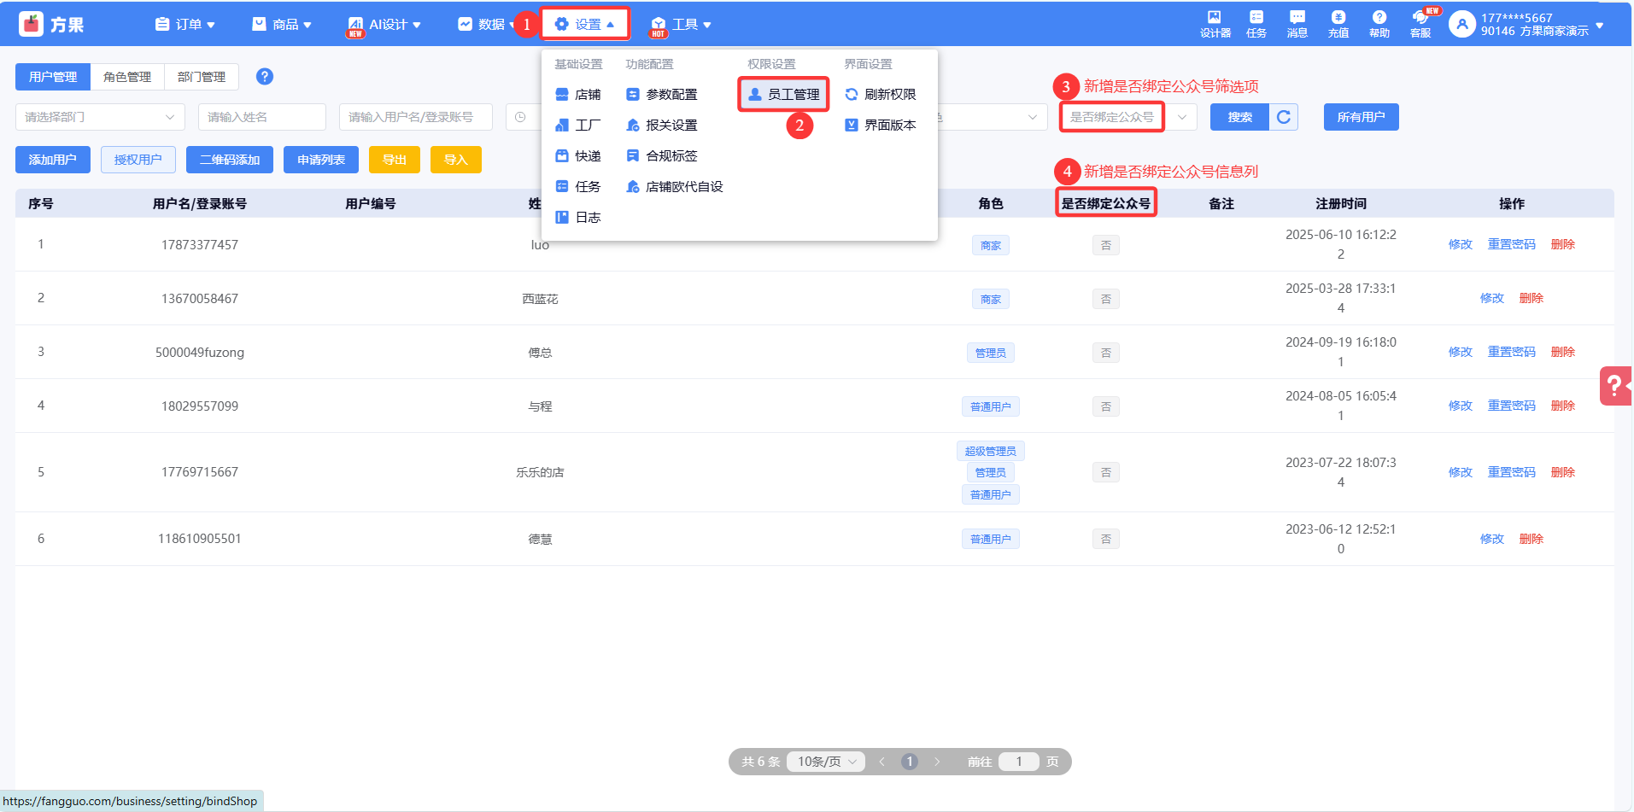
Task: Click the 方果 logo
Action: [x=51, y=25]
